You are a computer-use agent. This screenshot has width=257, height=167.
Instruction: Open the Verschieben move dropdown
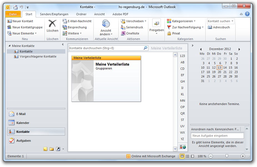[134, 21]
